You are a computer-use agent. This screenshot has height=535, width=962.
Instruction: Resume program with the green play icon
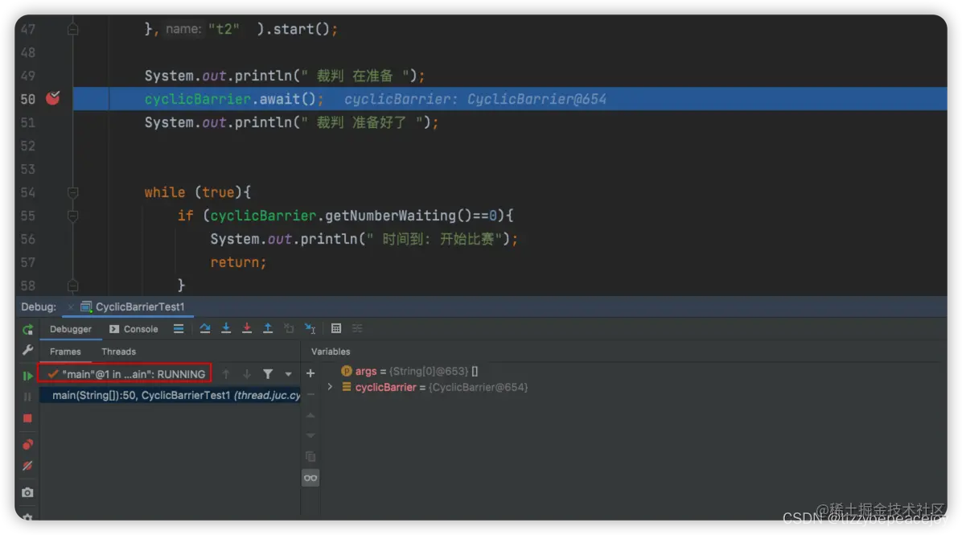tap(27, 375)
